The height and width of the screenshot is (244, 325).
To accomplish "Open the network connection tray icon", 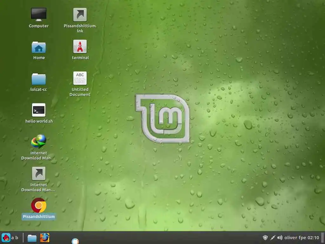I will [x=273, y=238].
